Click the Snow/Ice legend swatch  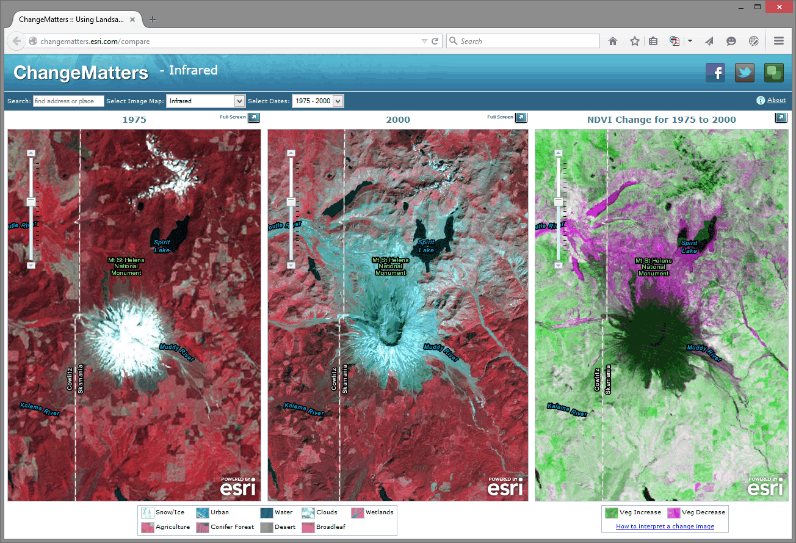(147, 512)
